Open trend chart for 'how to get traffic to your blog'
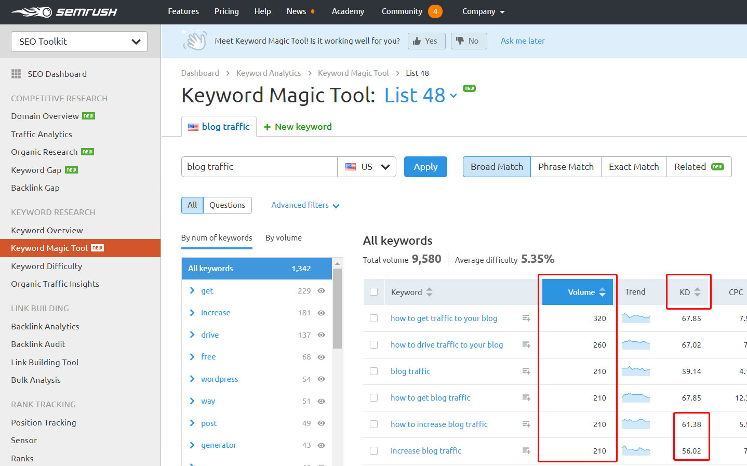The height and width of the screenshot is (466, 747). [636, 318]
